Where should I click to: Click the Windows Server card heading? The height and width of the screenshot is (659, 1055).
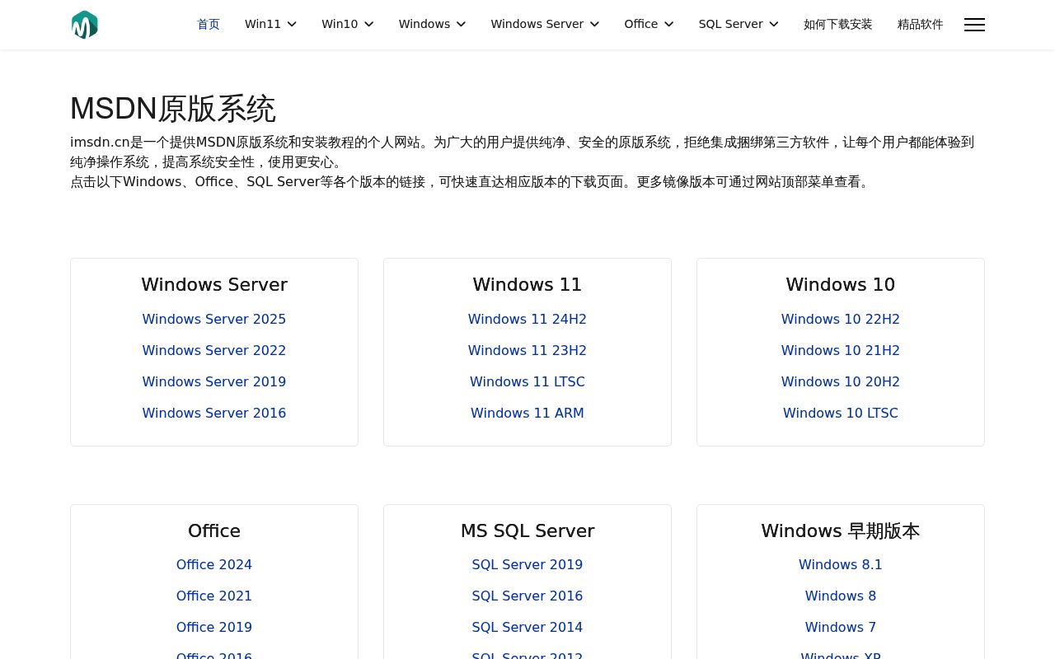(x=214, y=285)
